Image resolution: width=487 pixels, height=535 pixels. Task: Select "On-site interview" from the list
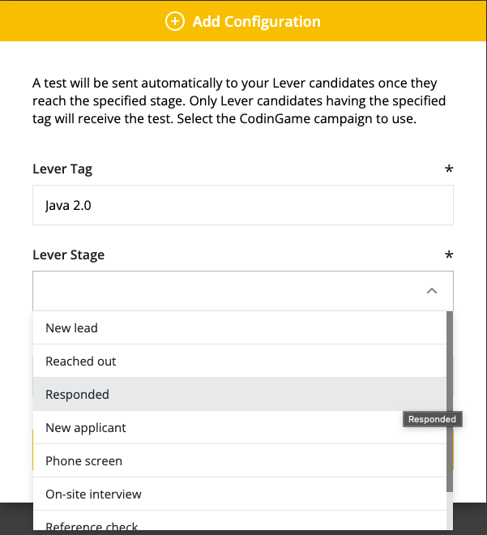[x=93, y=494]
